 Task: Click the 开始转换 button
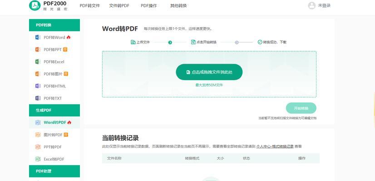(301, 108)
